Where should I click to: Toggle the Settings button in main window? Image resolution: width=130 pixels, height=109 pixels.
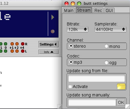49,44
